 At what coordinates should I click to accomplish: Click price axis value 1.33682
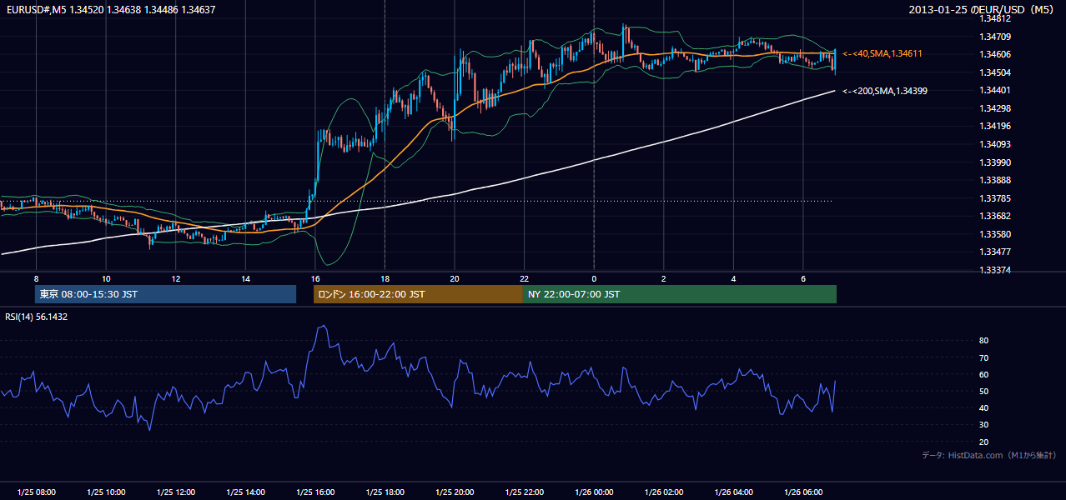click(x=996, y=216)
